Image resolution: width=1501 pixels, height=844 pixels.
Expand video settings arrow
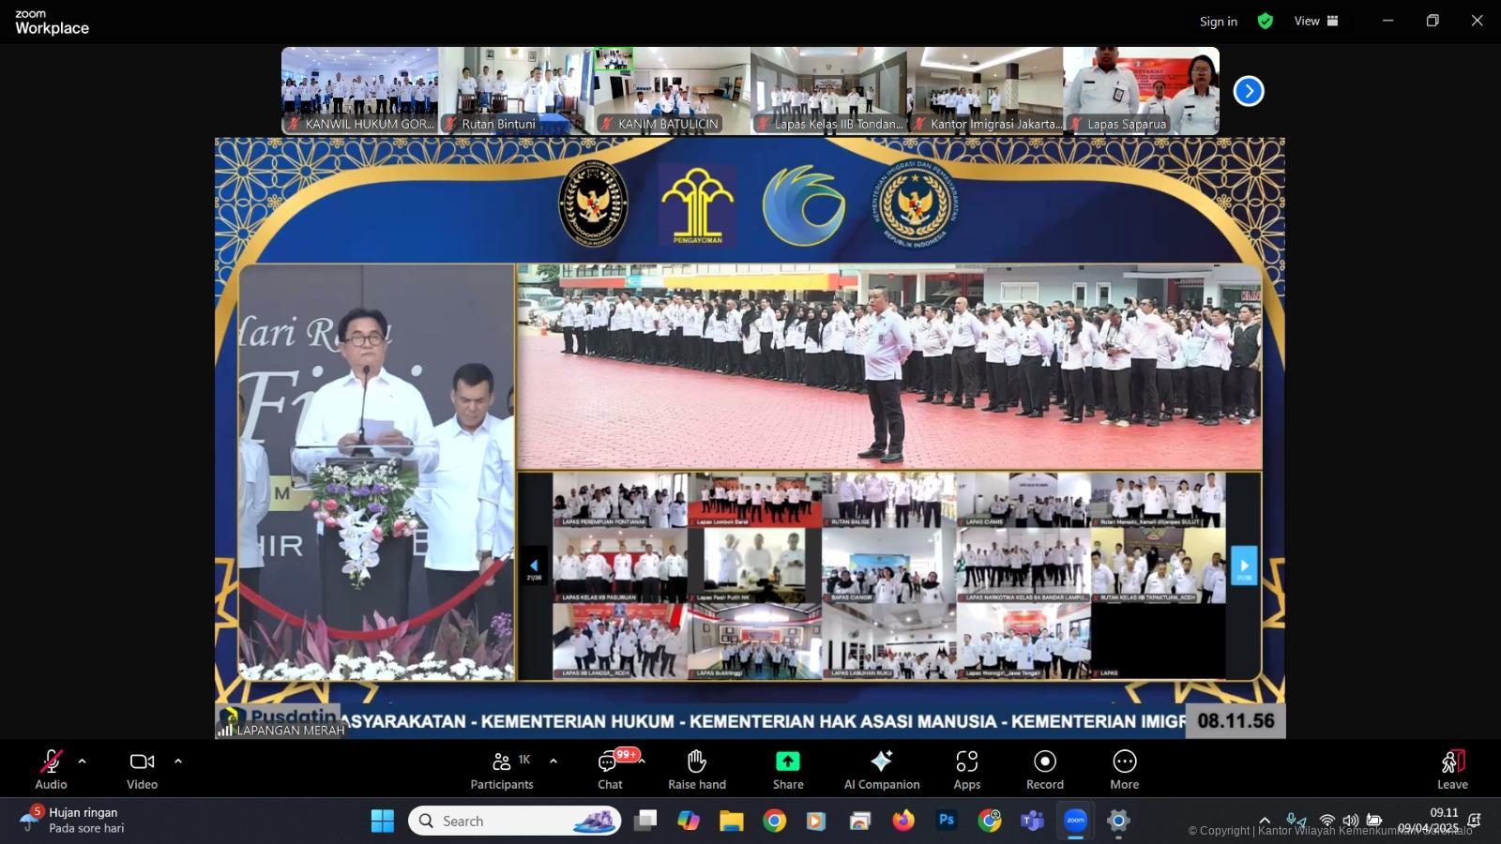178,761
